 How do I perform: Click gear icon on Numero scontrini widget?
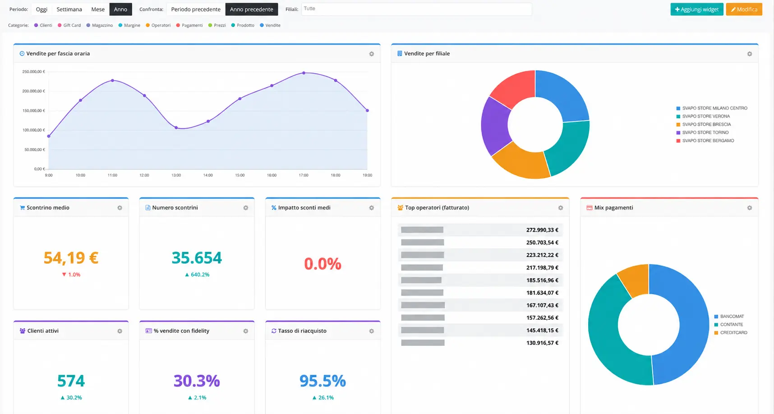coord(246,208)
